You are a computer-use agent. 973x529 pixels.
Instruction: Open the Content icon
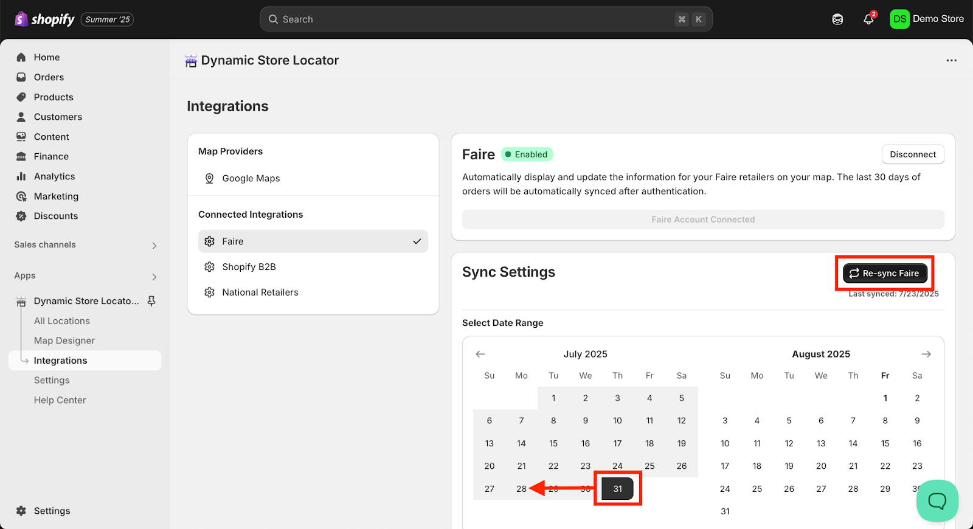coord(21,137)
